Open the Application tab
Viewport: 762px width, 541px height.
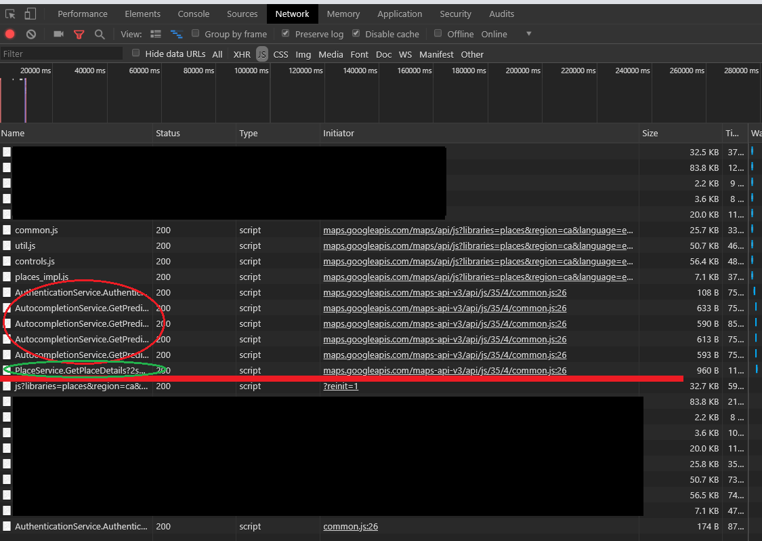(400, 14)
